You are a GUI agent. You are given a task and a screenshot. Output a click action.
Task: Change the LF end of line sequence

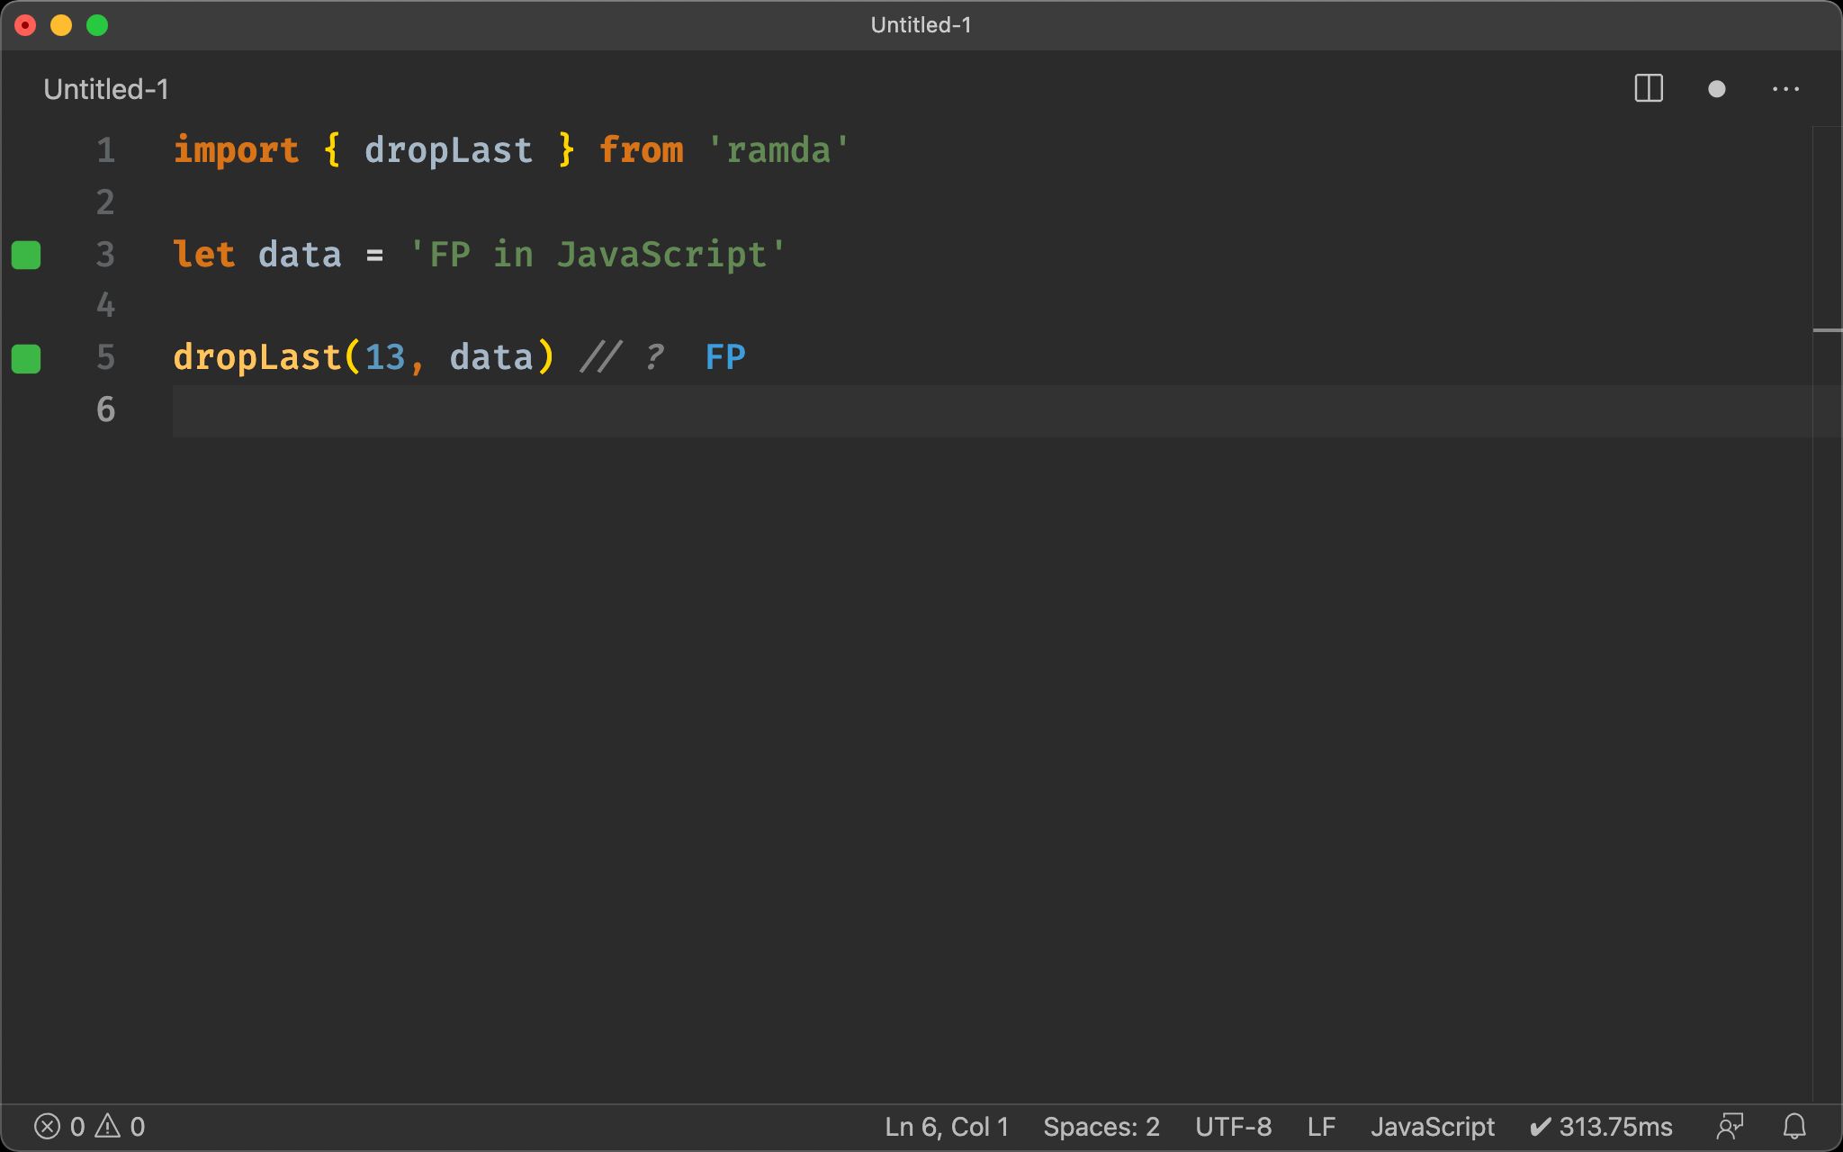[x=1321, y=1127]
